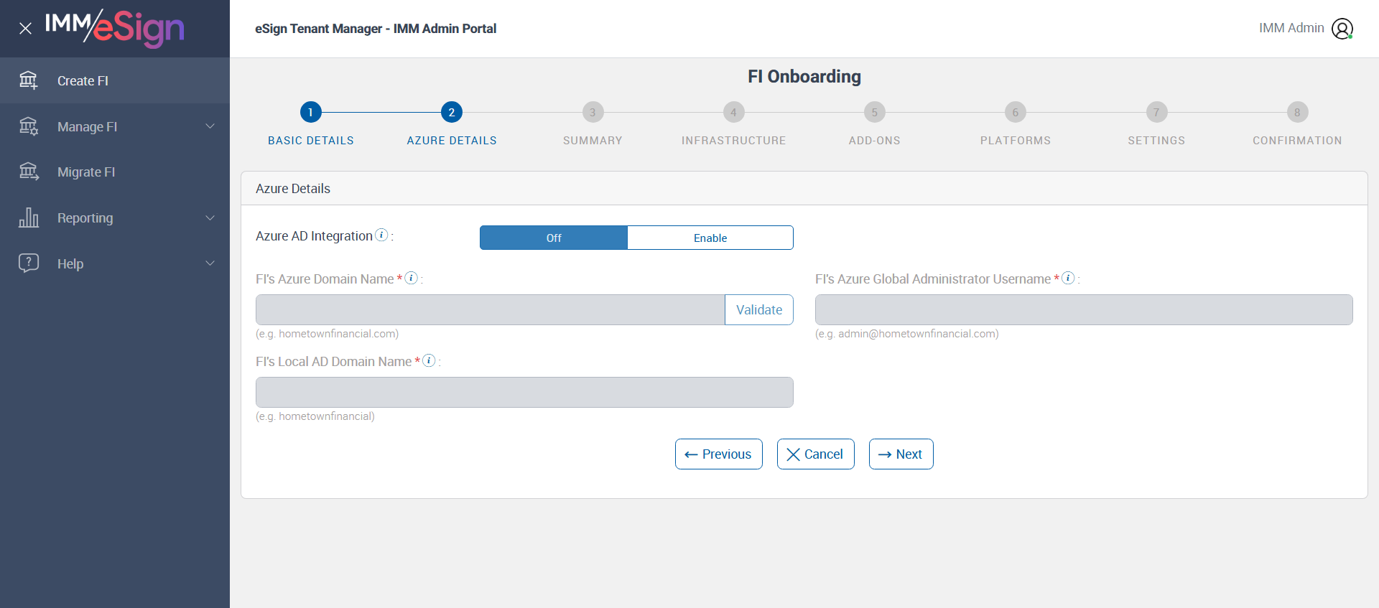This screenshot has width=1379, height=608.
Task: Close the sidebar with the X icon
Action: point(25,29)
